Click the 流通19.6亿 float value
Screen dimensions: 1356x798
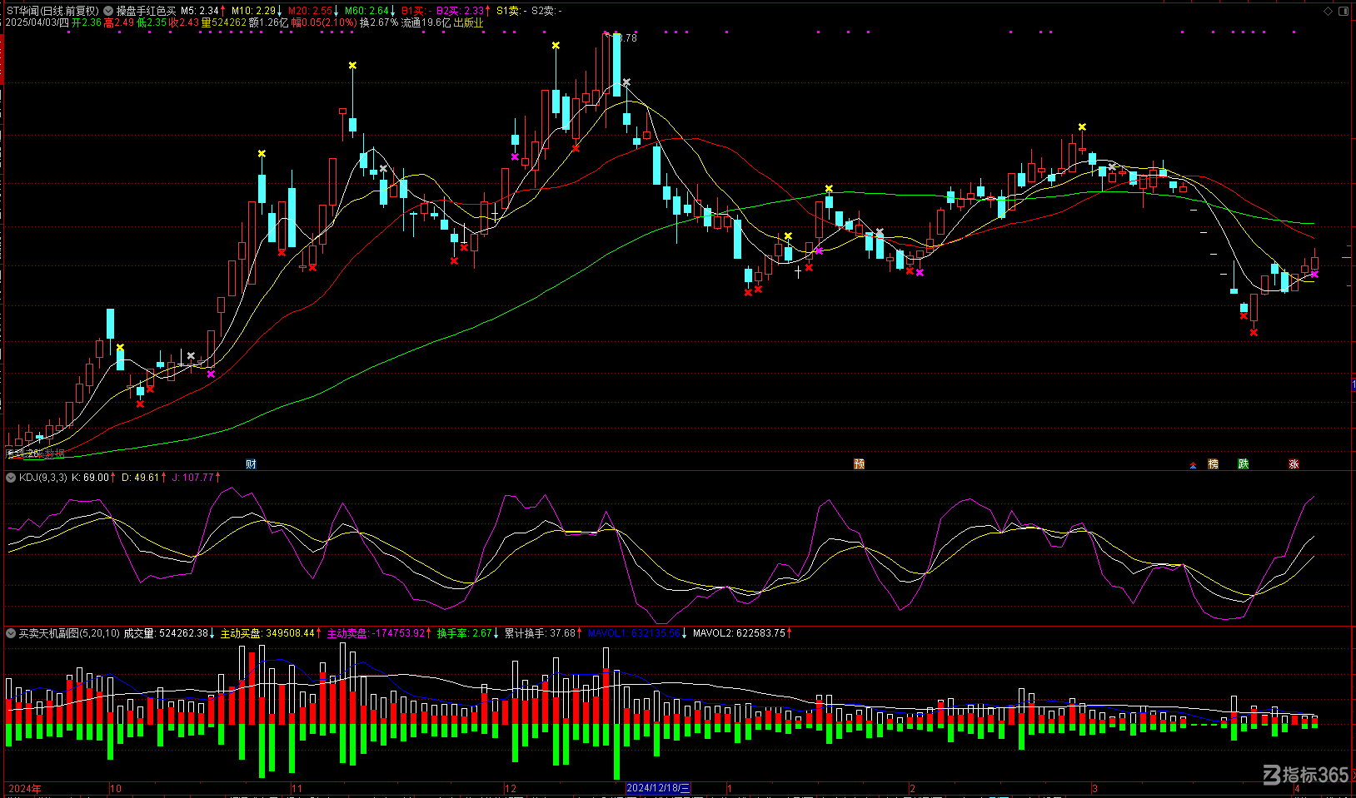pyautogui.click(x=426, y=22)
